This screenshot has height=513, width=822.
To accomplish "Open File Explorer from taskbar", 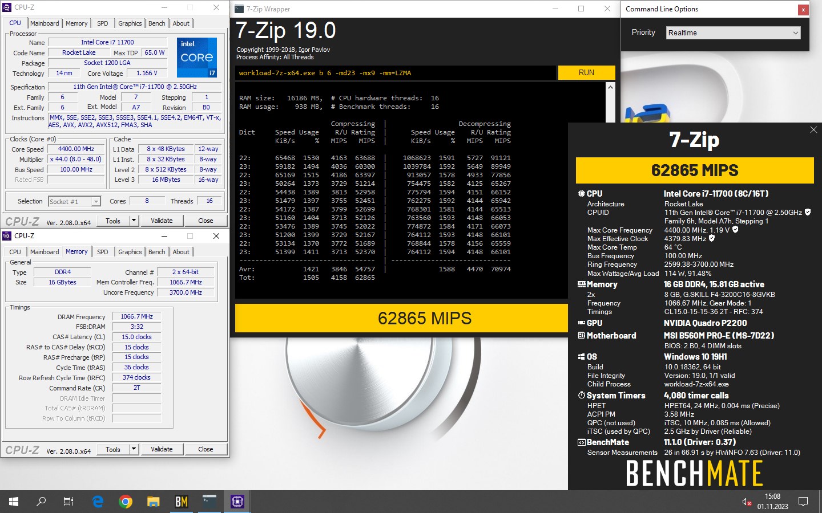I will coord(154,502).
